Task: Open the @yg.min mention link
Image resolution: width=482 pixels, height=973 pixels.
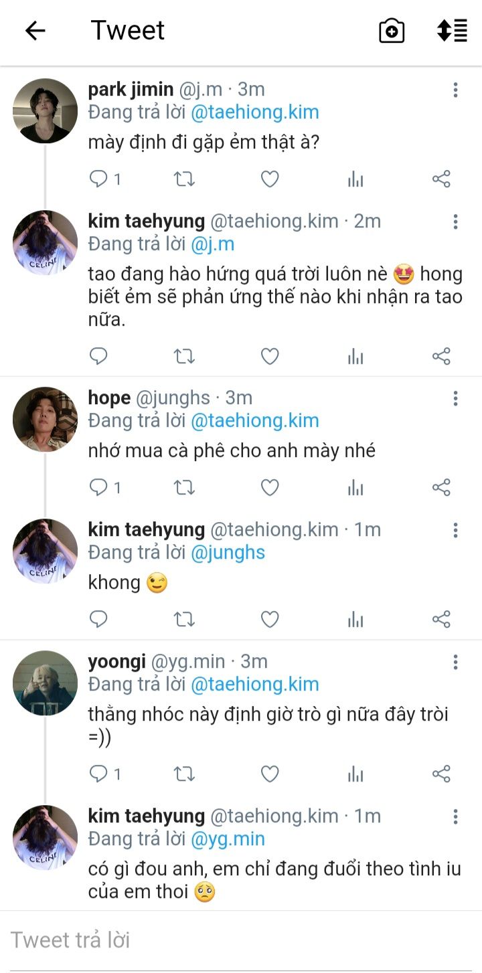Action: click(x=228, y=839)
